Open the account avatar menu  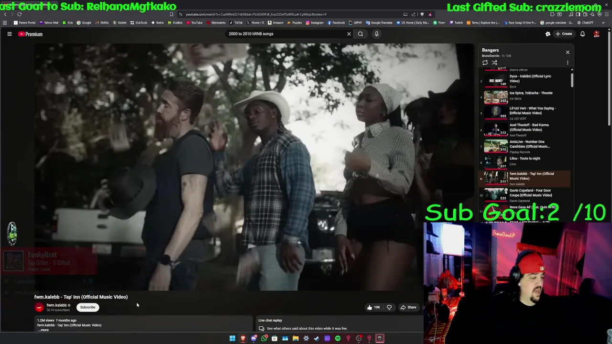coord(597,34)
